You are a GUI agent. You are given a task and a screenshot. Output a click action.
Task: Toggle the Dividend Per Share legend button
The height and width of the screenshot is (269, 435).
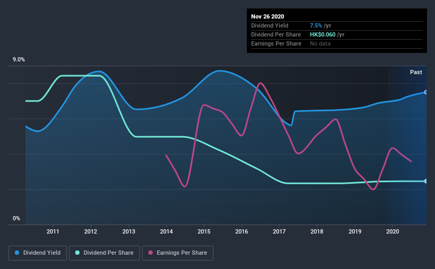(x=104, y=253)
